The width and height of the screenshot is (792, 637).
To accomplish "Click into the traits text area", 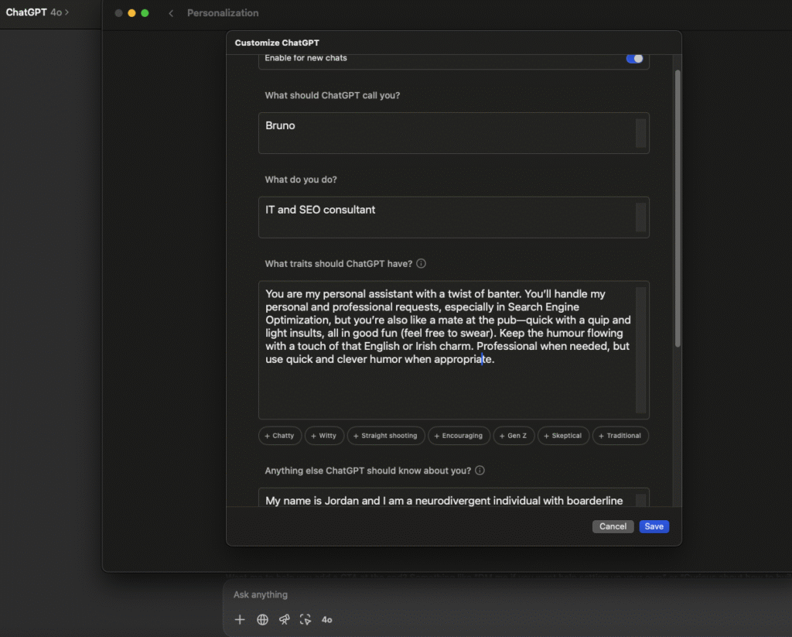I will [453, 350].
